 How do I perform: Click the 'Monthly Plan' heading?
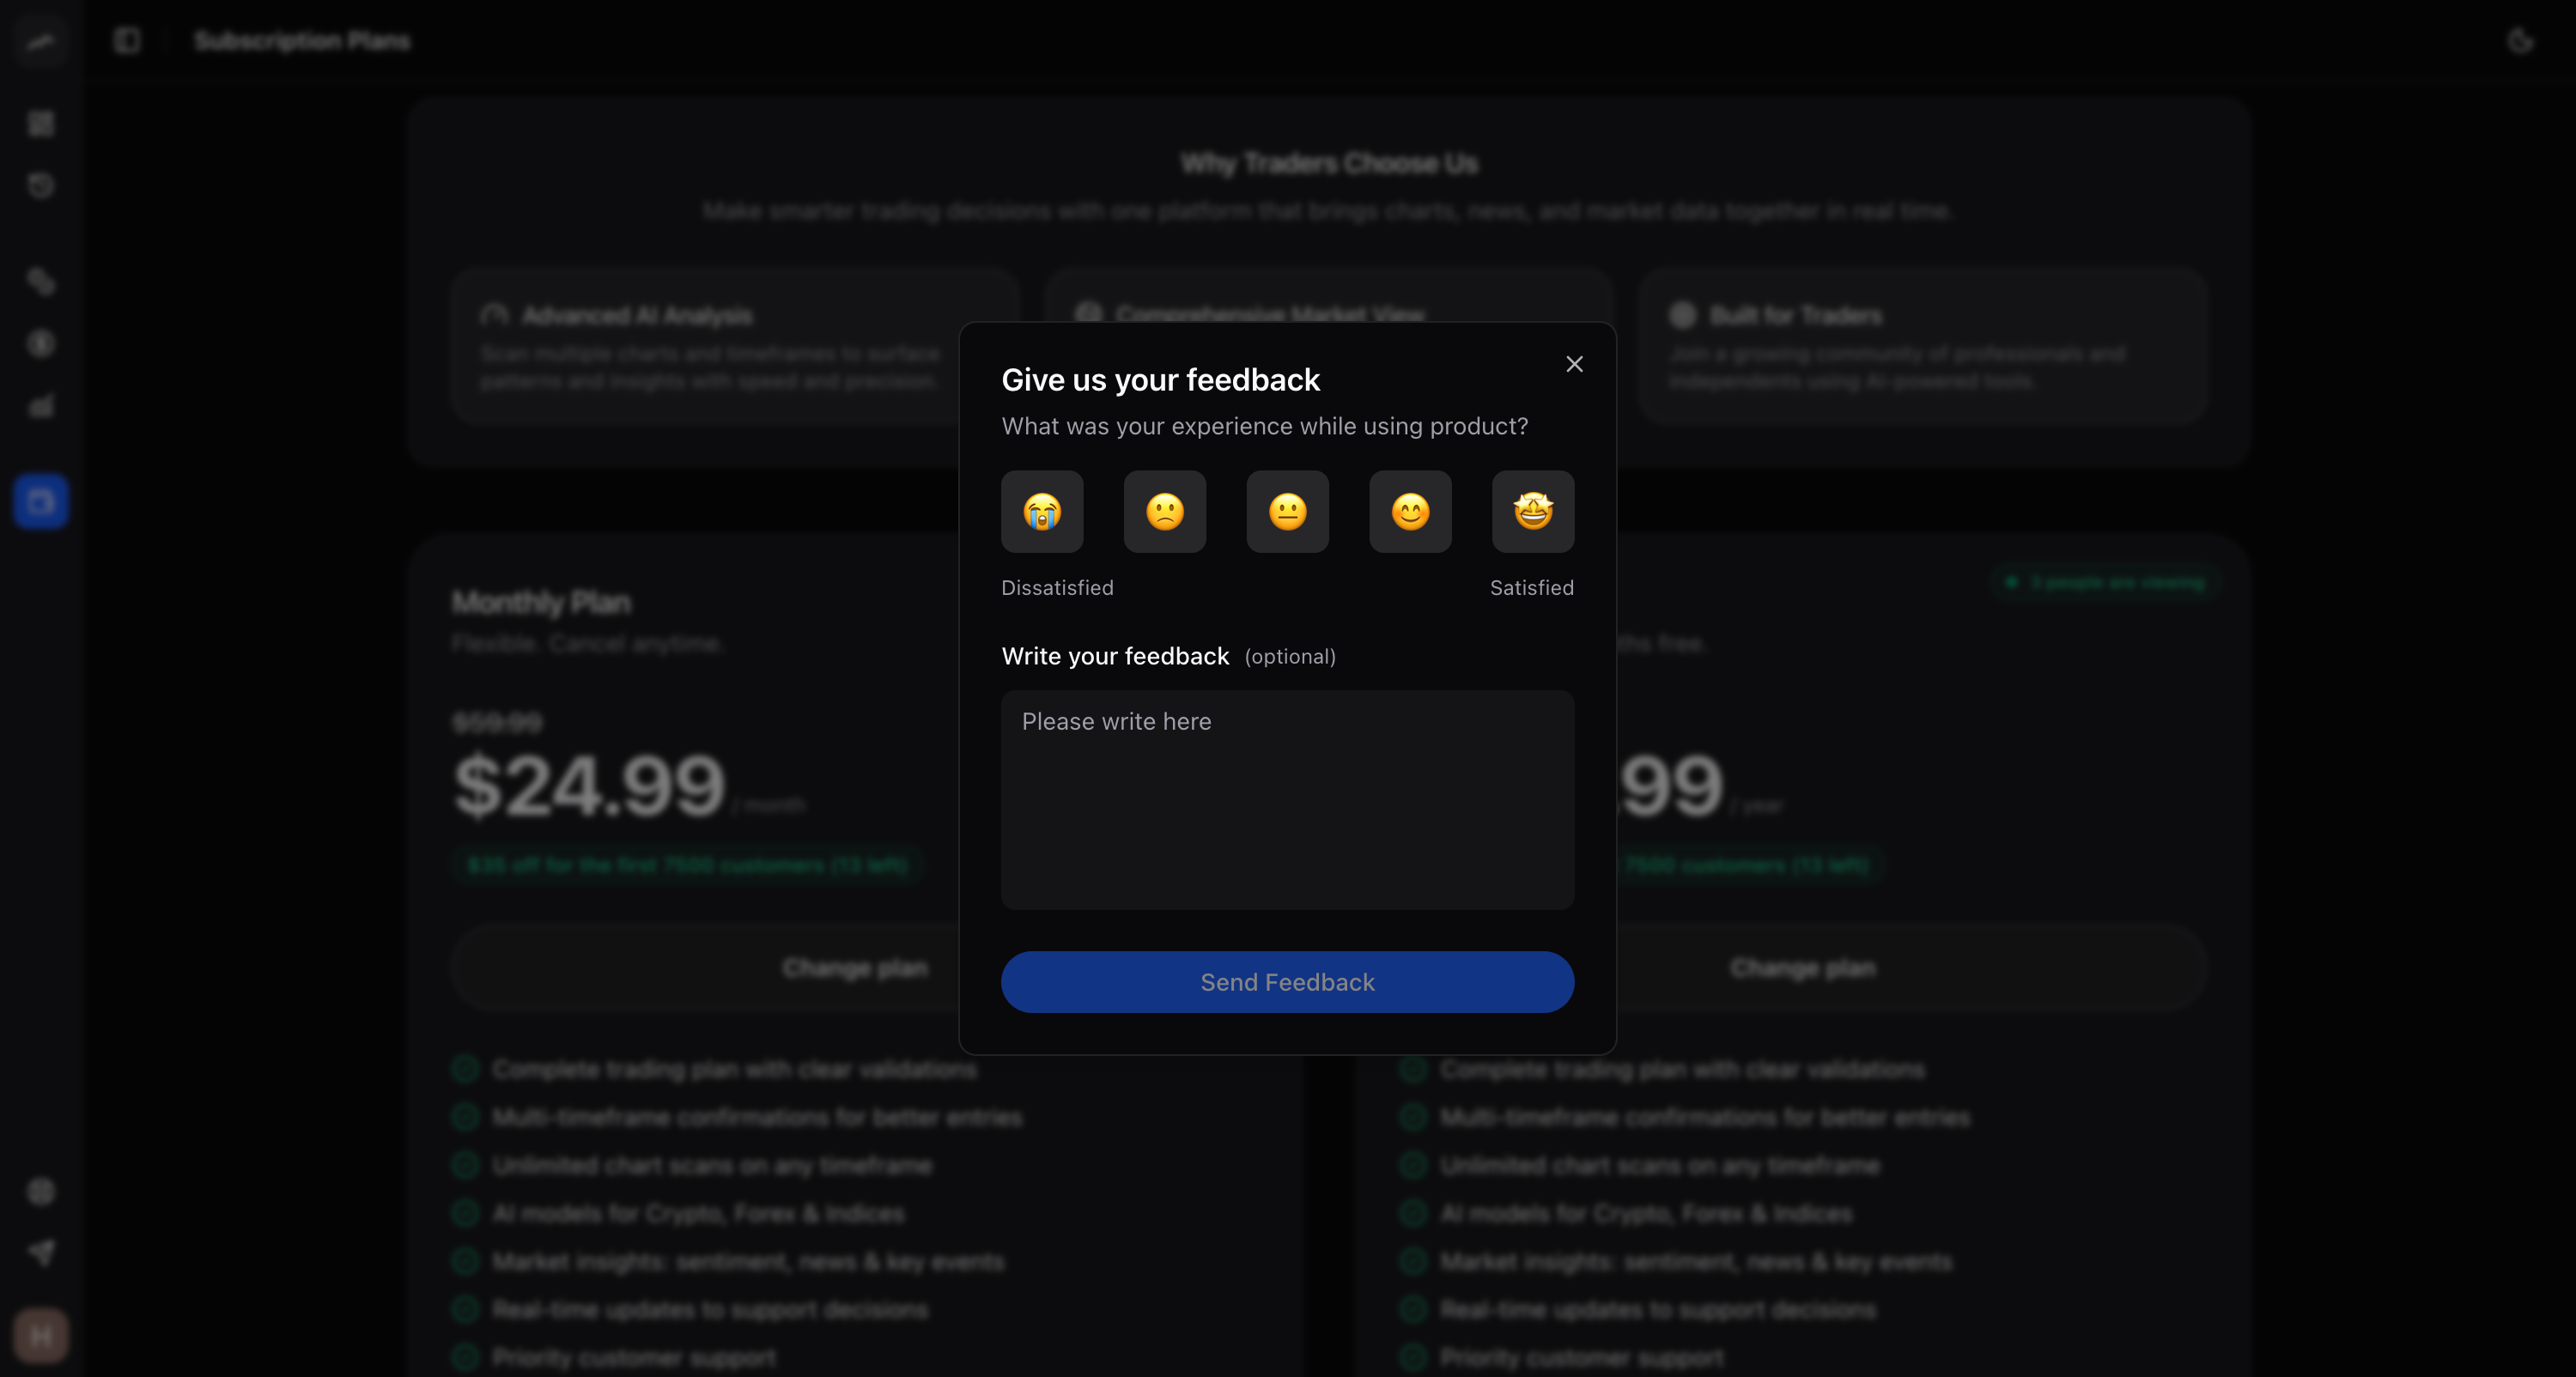click(541, 603)
